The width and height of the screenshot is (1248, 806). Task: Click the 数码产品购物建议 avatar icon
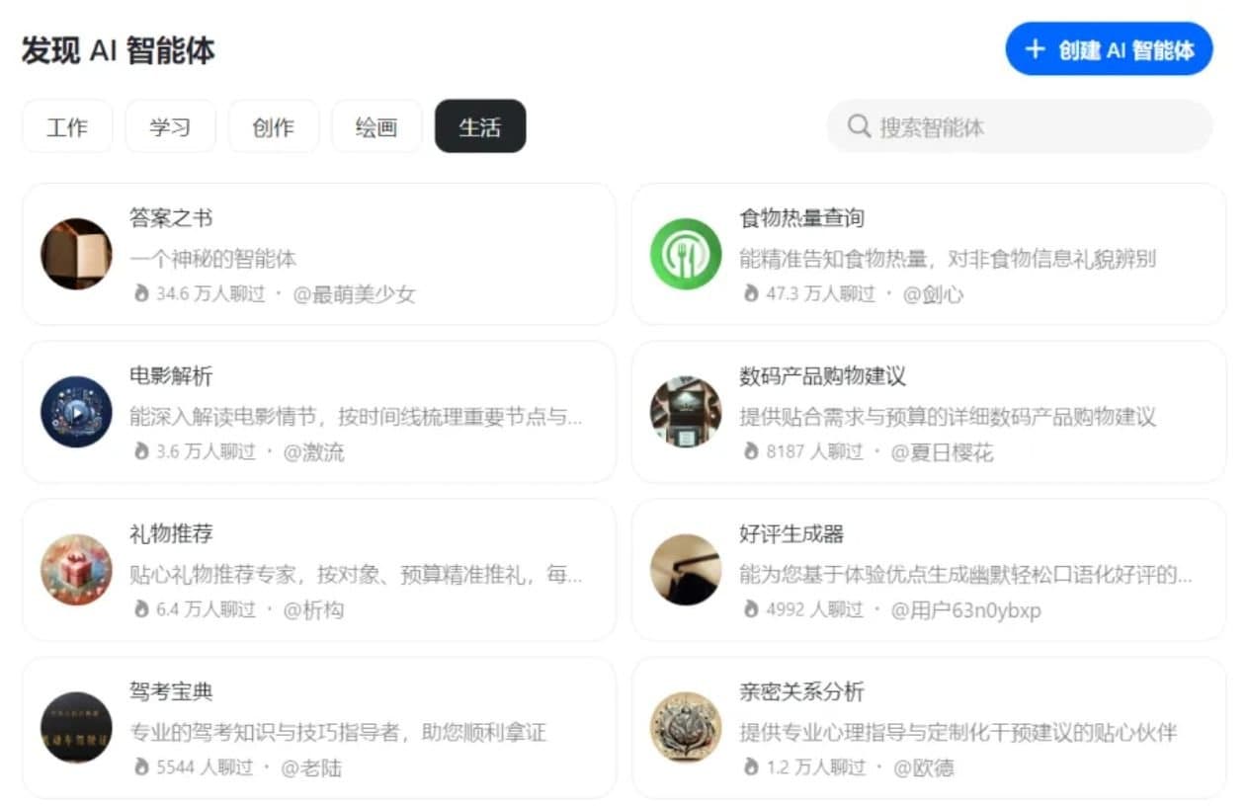(x=686, y=412)
